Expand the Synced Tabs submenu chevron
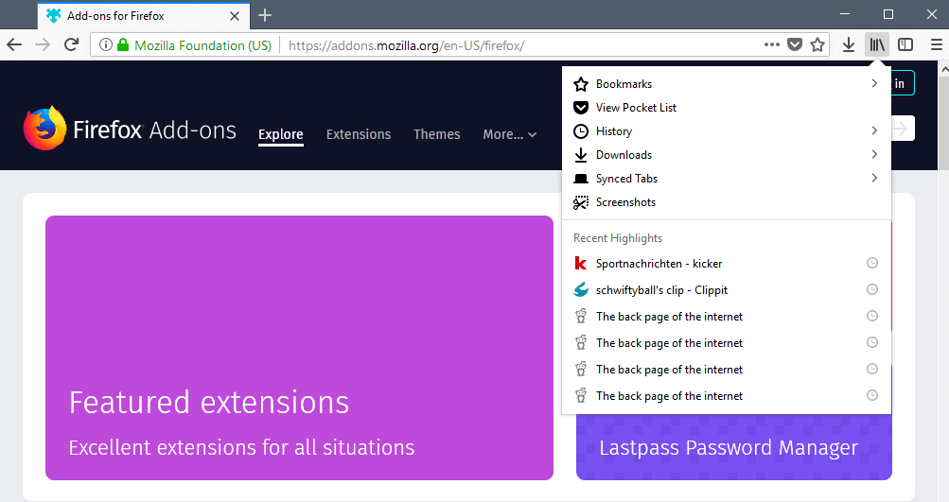Image resolution: width=949 pixels, height=502 pixels. pyautogui.click(x=874, y=178)
